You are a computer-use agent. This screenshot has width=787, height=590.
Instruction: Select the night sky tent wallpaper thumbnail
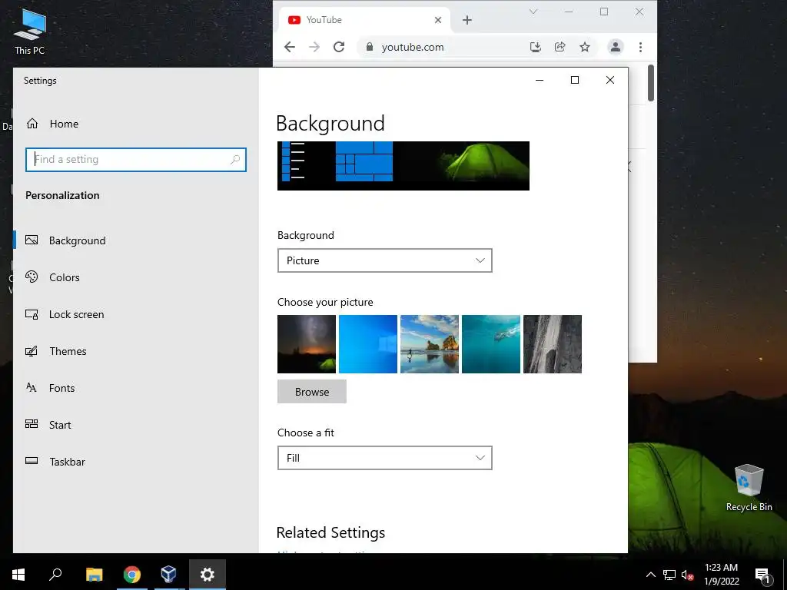306,344
